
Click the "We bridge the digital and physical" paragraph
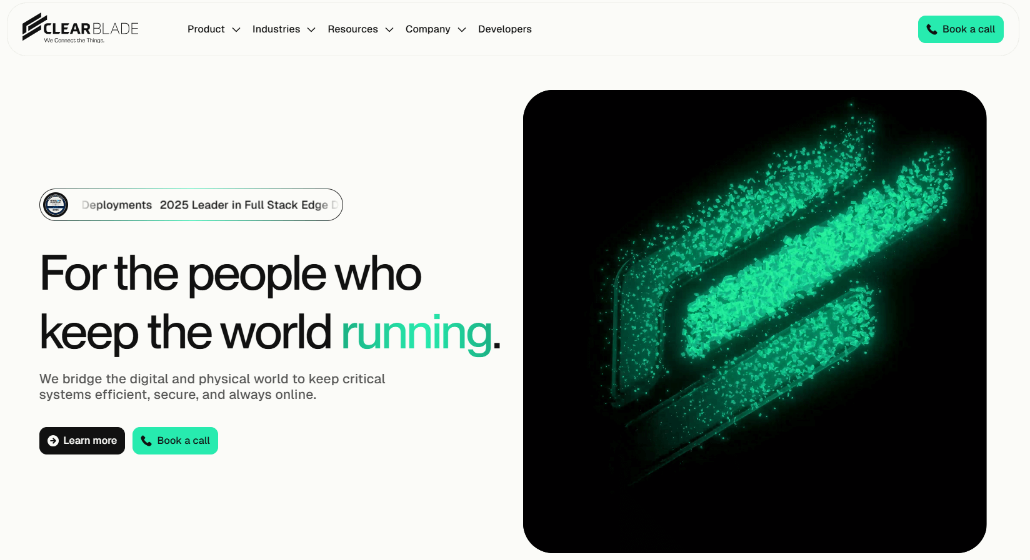pos(212,386)
